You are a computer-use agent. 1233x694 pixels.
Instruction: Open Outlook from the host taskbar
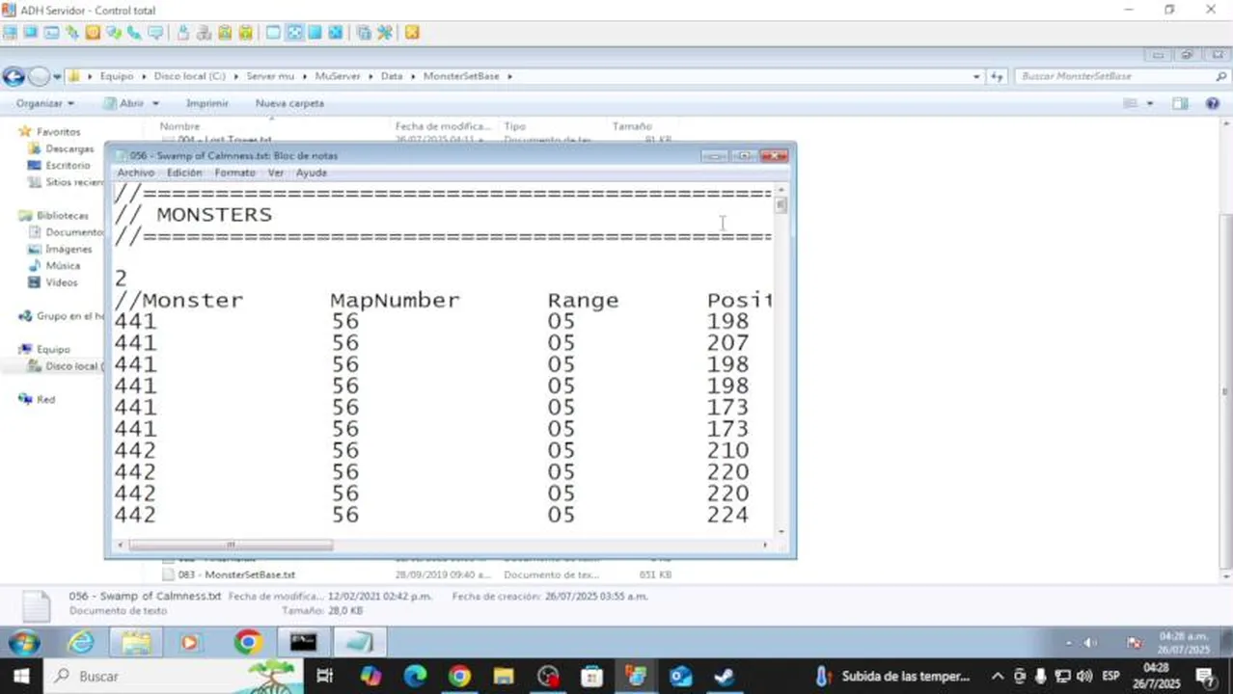pyautogui.click(x=680, y=677)
